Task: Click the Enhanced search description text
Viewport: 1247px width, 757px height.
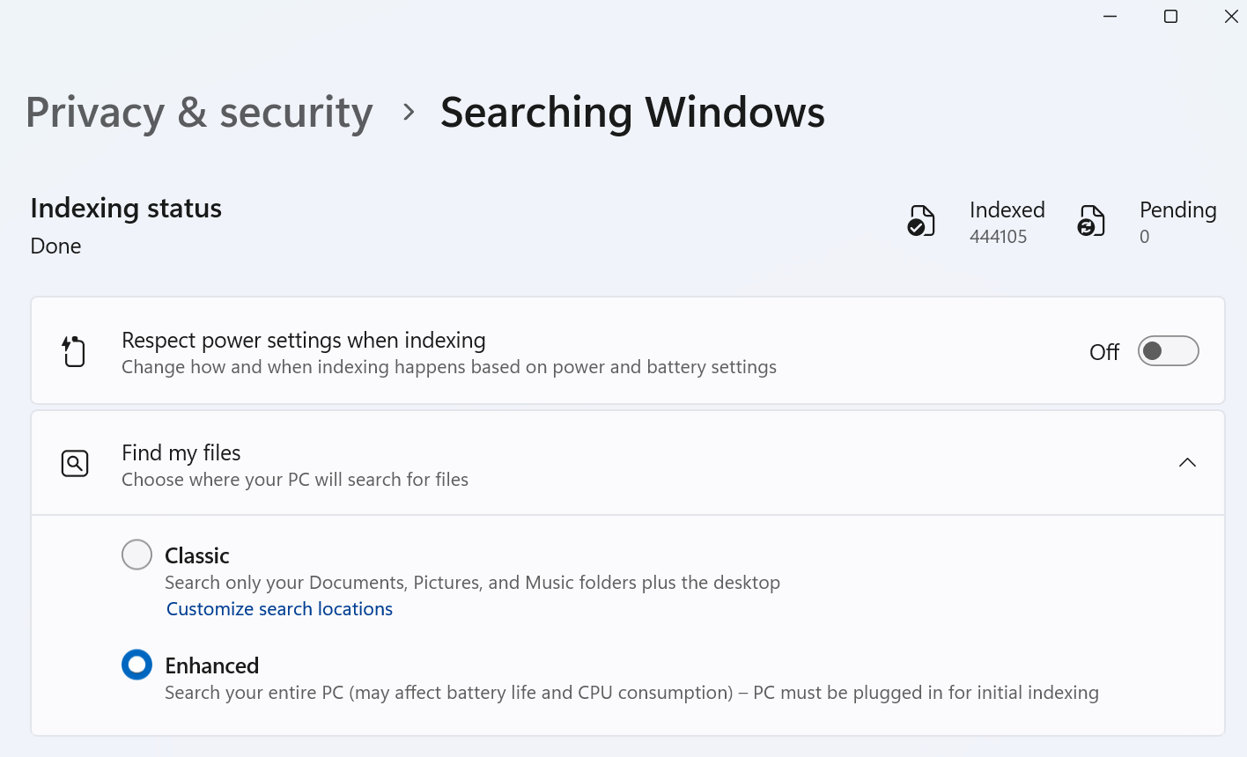Action: [631, 693]
